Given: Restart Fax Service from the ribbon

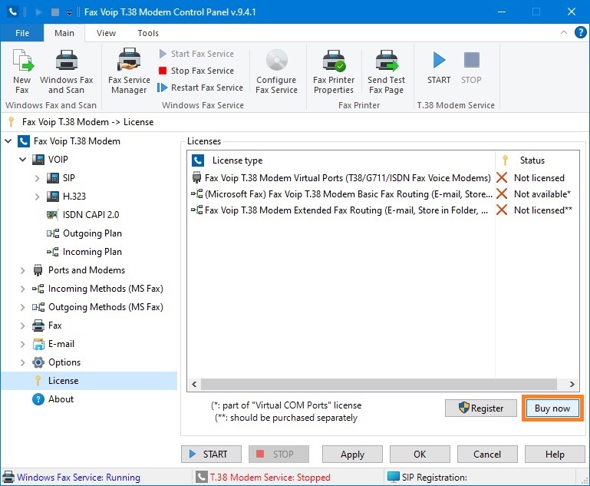Looking at the screenshot, I should click(x=200, y=88).
